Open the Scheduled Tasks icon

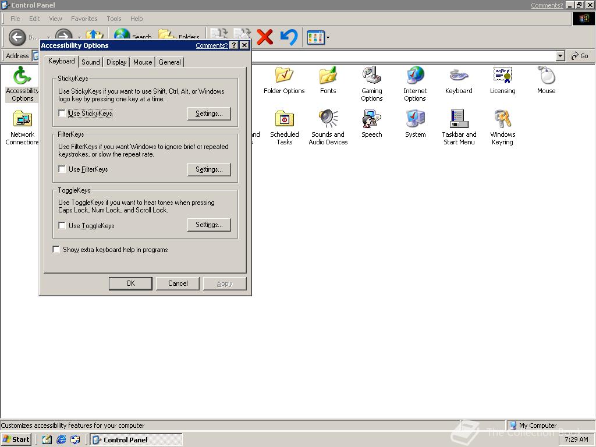pyautogui.click(x=284, y=127)
